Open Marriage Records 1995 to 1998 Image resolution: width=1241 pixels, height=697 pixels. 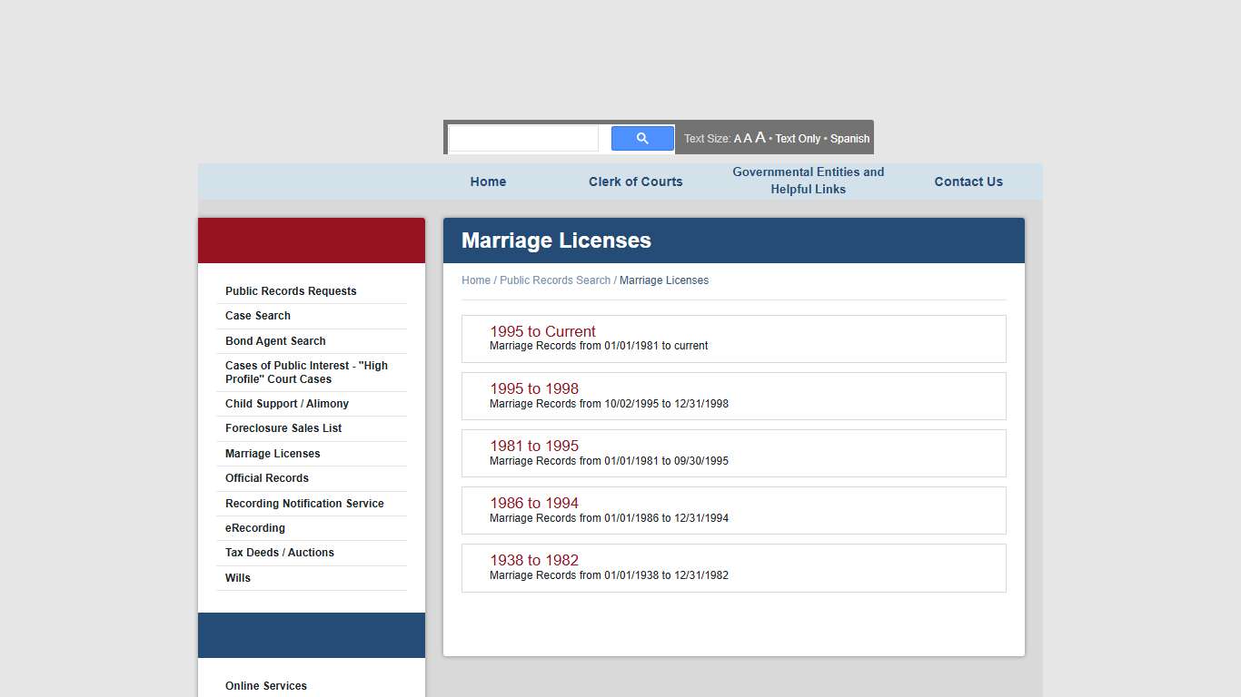[x=534, y=388]
